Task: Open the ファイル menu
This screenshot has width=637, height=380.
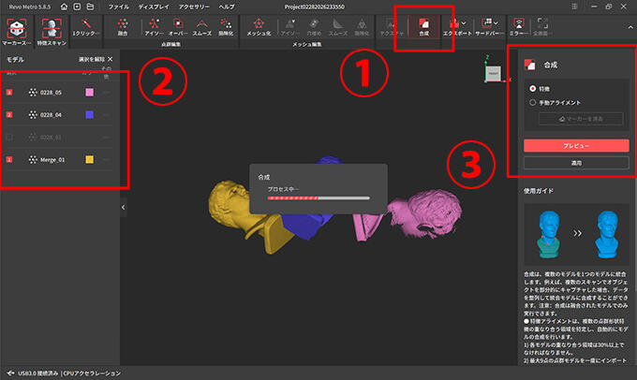Action: pos(118,6)
